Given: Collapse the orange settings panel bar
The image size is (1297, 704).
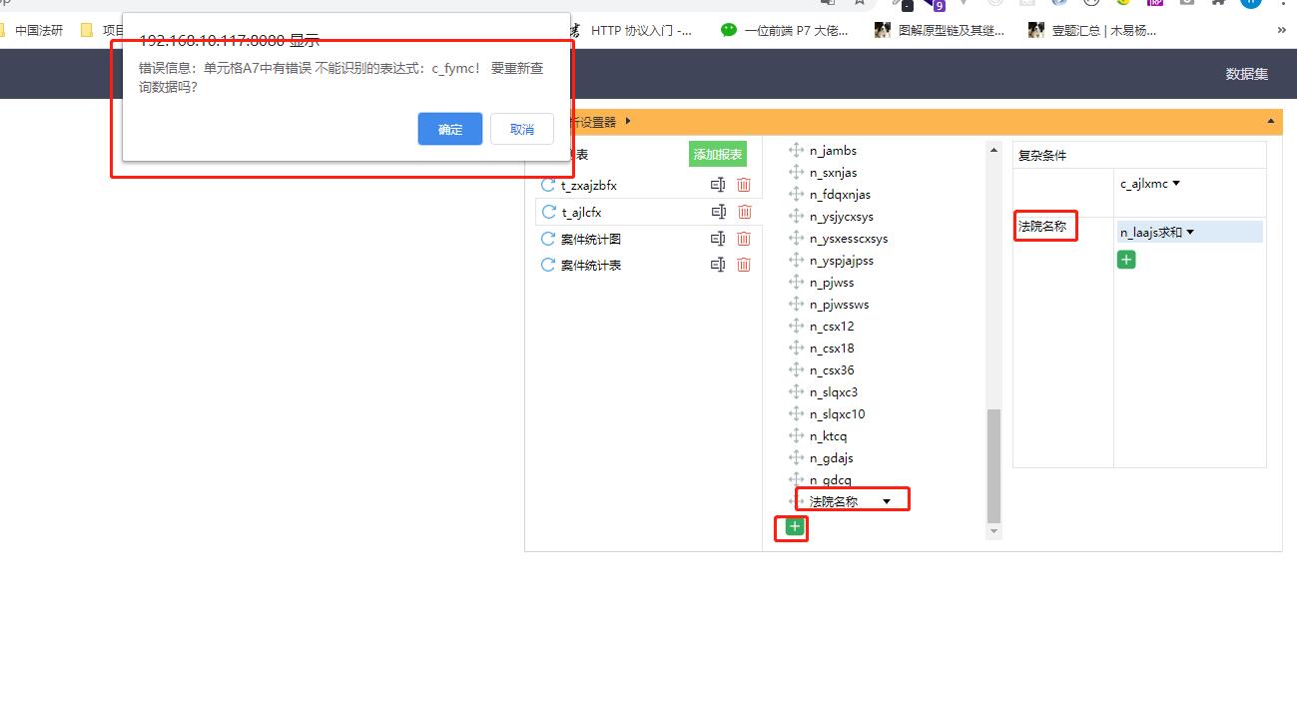Looking at the screenshot, I should coord(1271,122).
